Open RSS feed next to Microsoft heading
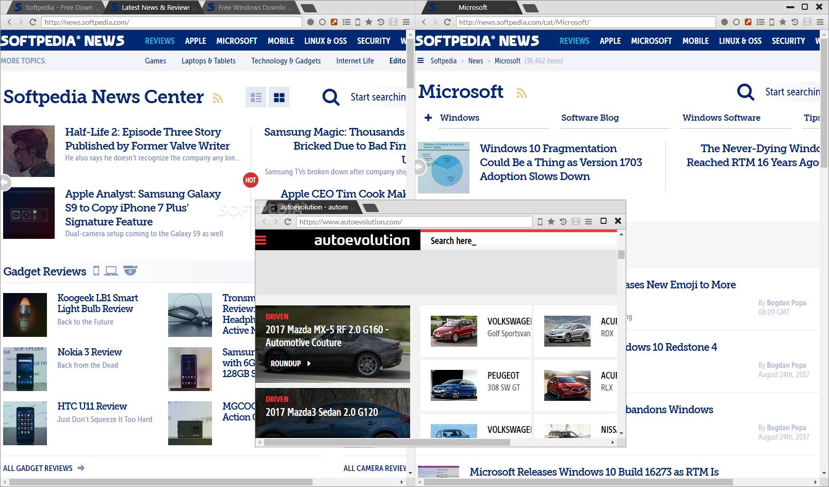 [x=522, y=93]
